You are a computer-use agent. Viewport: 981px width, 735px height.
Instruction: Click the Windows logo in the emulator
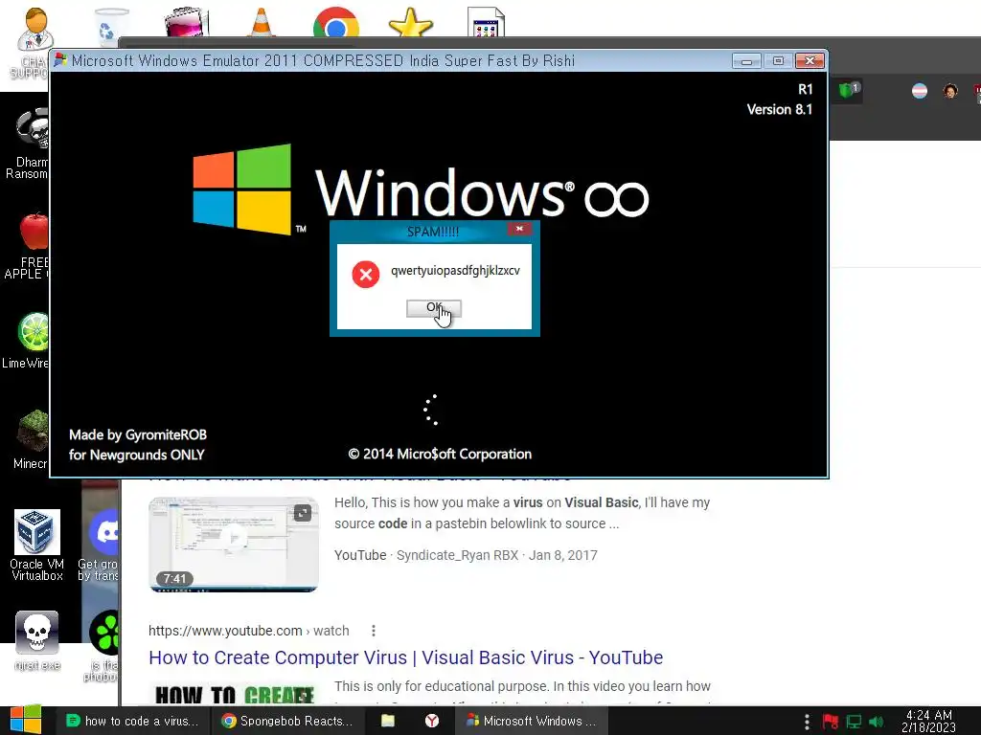(x=241, y=189)
